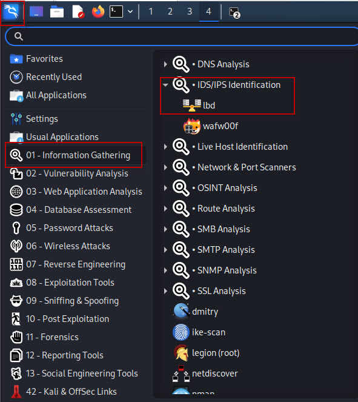This screenshot has width=358, height=402.
Task: Select 03 - Web Application Analysis category
Action: [x=76, y=192]
